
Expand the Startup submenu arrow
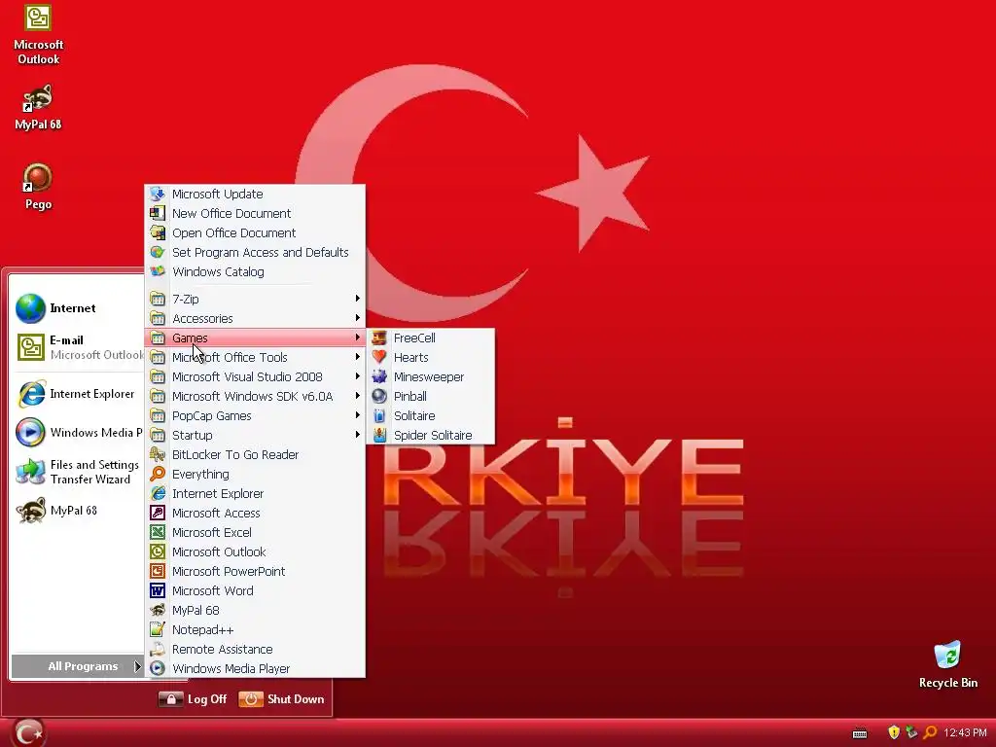click(x=358, y=435)
